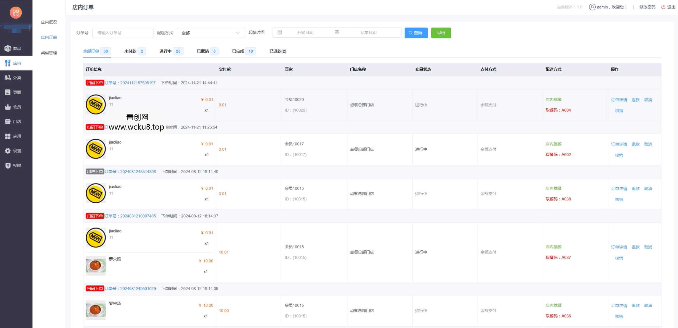This screenshot has width=678, height=328.
Task: Click order number link 2024112157505197
Action: (x=138, y=83)
